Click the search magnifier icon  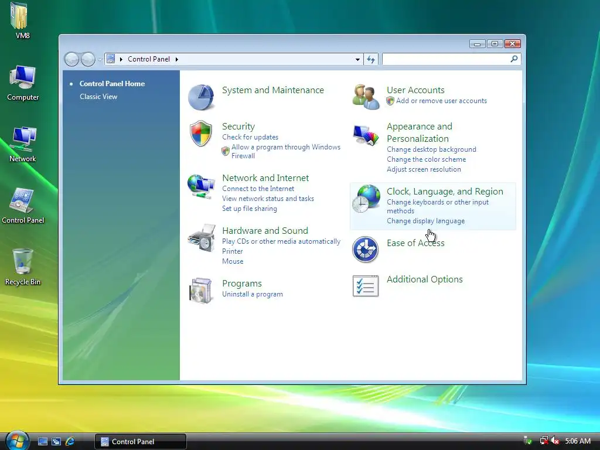pos(514,59)
